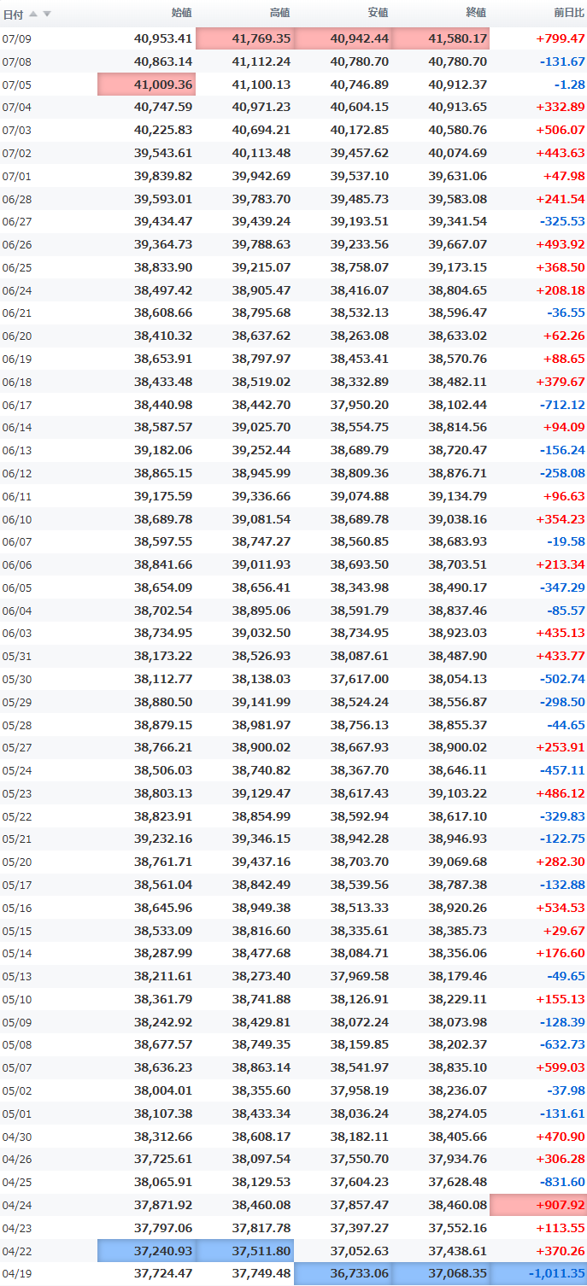Select open value 39,182.06
The width and height of the screenshot is (587, 1286).
[x=163, y=450]
